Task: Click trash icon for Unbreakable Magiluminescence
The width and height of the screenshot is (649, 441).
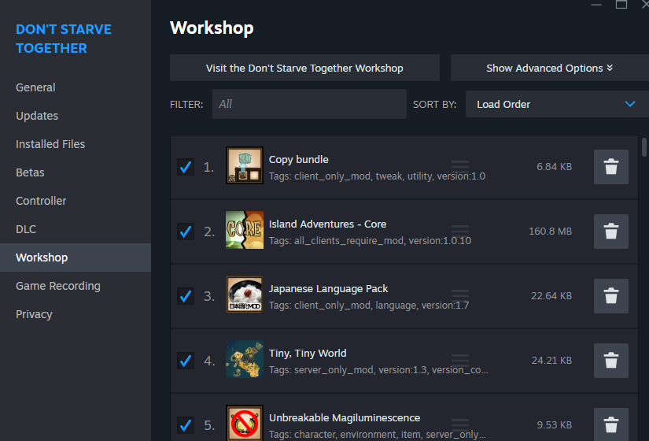Action: (x=610, y=424)
